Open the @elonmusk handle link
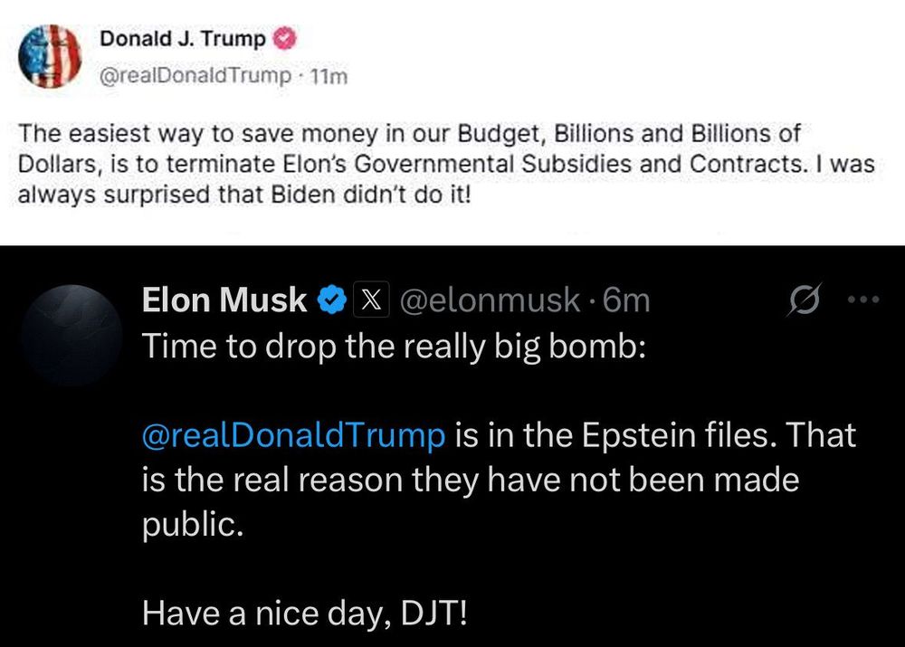Screen dimensions: 905x647 [x=490, y=300]
